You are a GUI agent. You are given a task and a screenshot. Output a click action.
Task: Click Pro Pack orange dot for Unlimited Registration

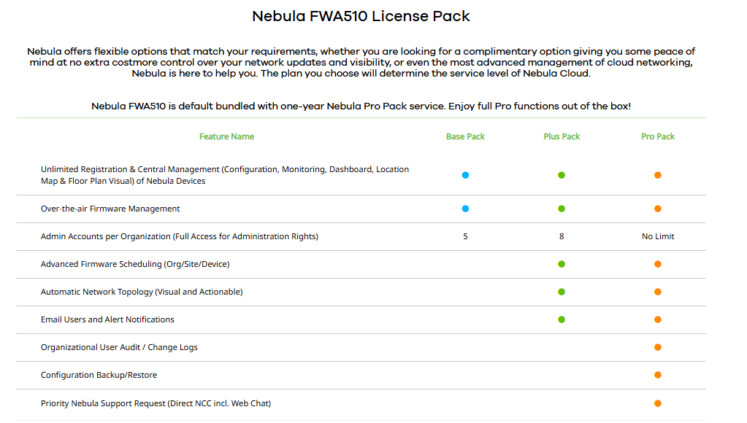(658, 175)
